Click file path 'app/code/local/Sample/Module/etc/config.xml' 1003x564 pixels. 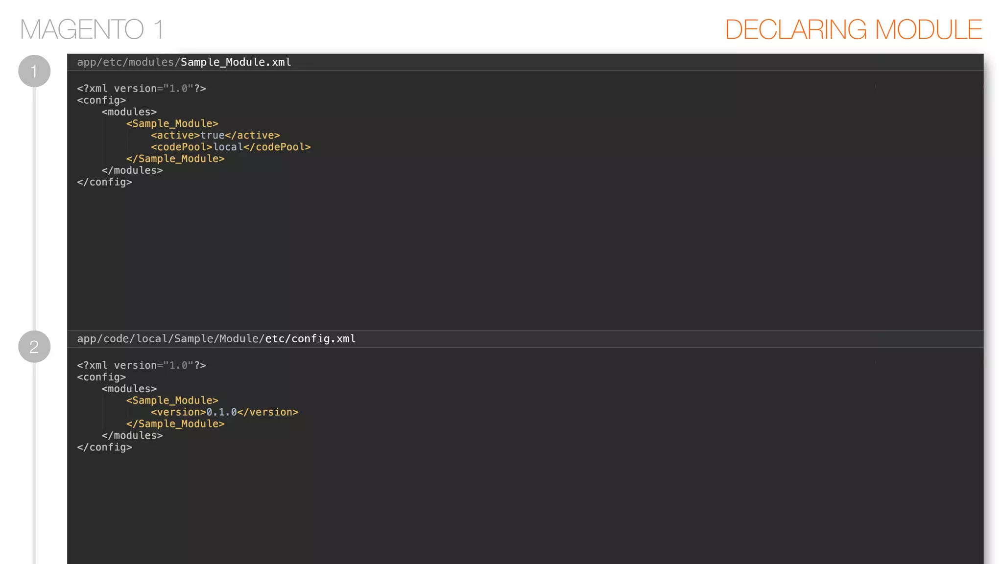[x=216, y=339]
